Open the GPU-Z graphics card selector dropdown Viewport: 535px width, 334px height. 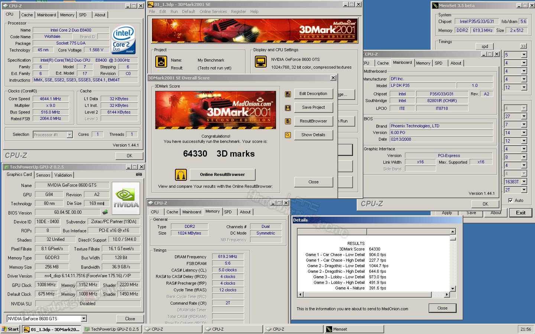pos(84,318)
